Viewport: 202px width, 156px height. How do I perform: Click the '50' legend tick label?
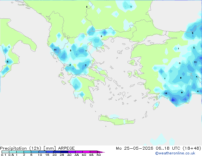click(98, 155)
